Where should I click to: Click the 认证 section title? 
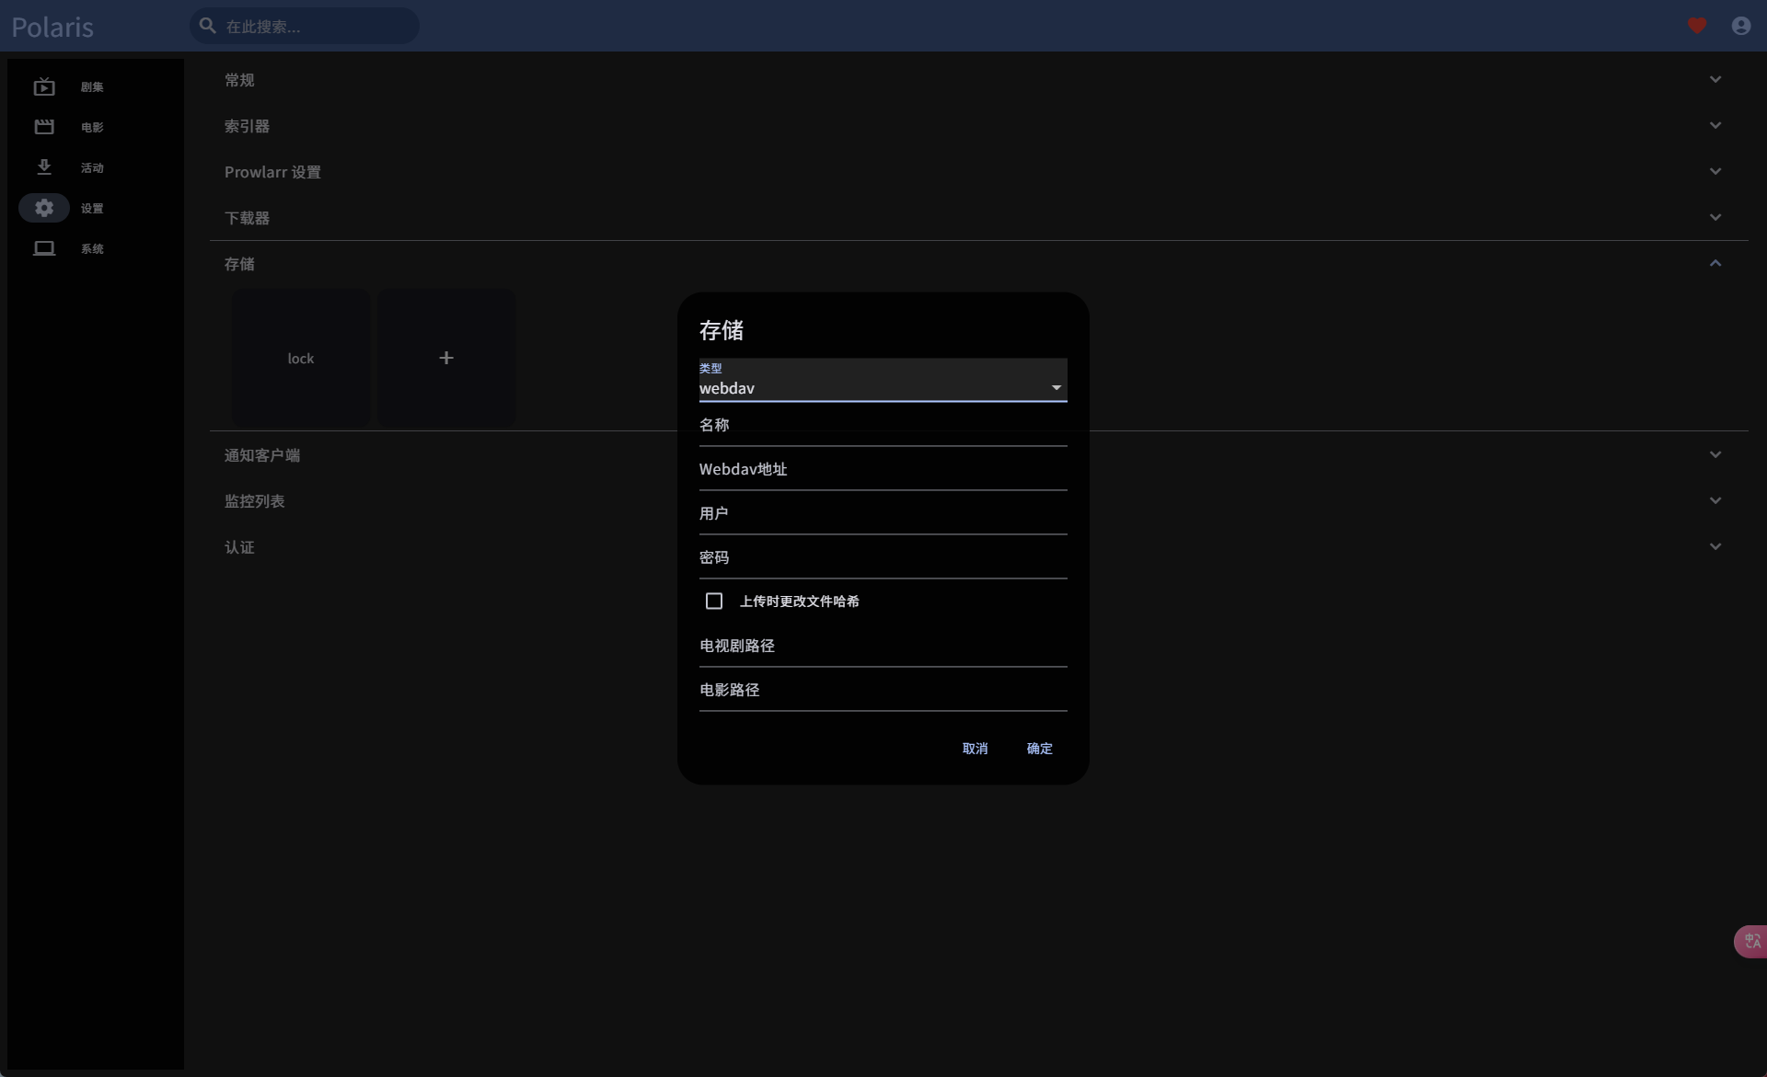pyautogui.click(x=239, y=547)
